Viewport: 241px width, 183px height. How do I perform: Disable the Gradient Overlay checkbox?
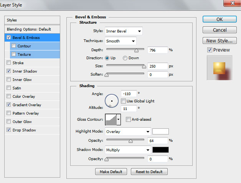coord(8,105)
